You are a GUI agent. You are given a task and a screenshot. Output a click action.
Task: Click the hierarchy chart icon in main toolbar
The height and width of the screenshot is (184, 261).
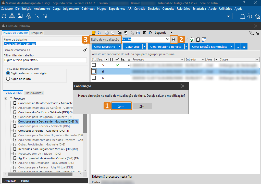[12, 16]
